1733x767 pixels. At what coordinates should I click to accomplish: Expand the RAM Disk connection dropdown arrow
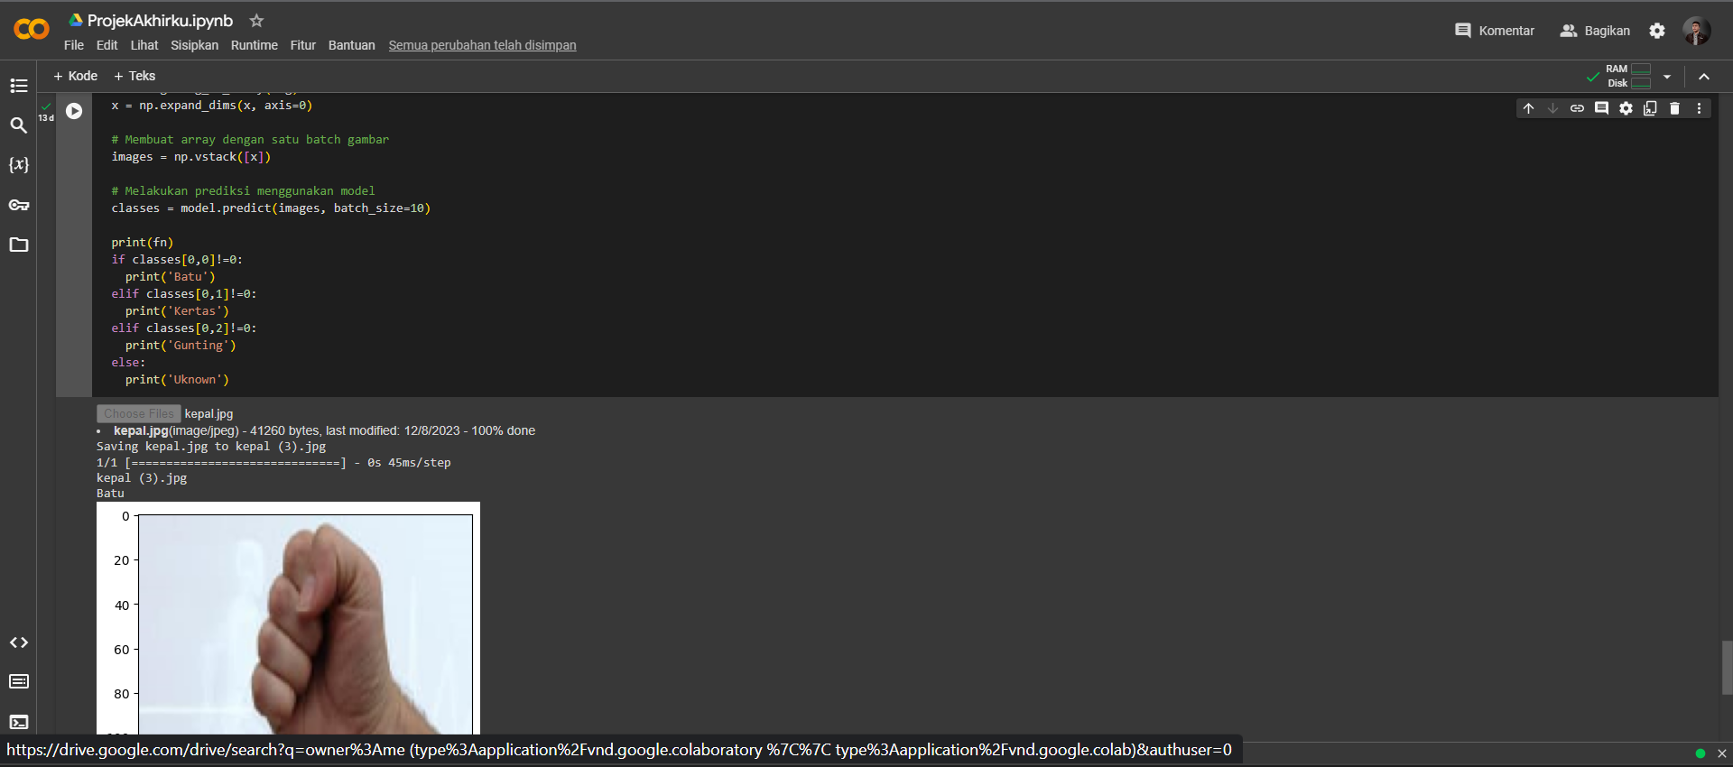click(1667, 77)
